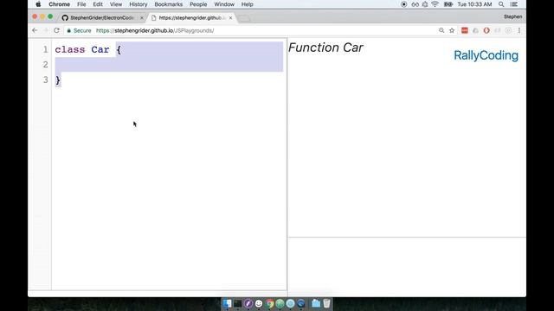The image size is (554, 311).
Task: Open the Bookmarks menu
Action: [169, 4]
